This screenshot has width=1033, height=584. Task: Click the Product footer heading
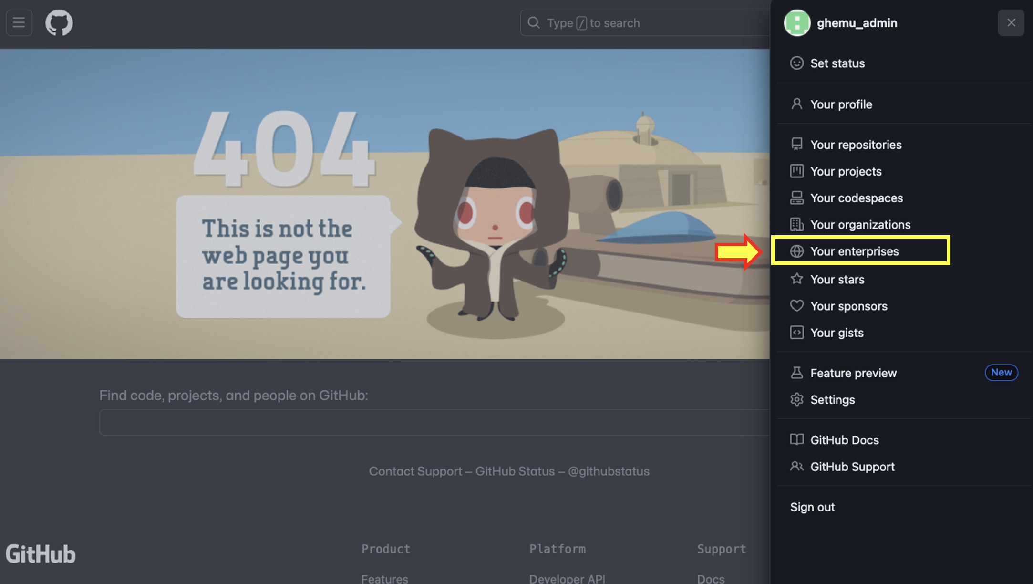point(385,549)
